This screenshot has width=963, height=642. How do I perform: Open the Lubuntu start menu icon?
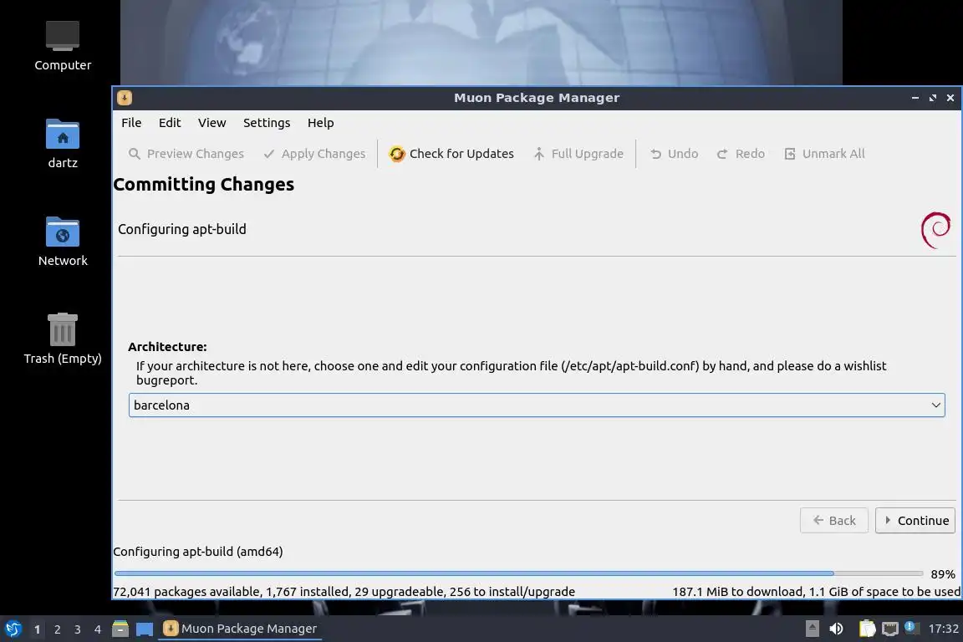pos(13,629)
